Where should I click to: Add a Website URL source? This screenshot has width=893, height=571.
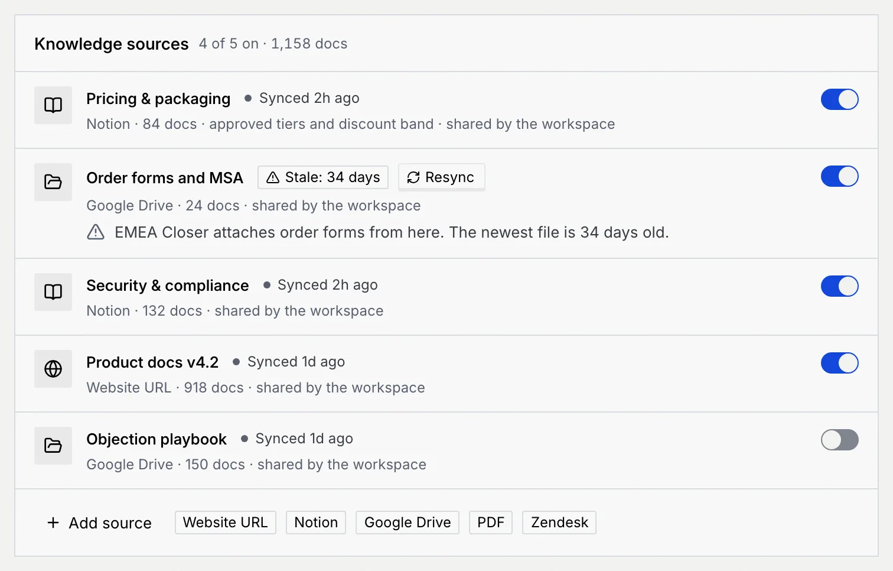226,523
